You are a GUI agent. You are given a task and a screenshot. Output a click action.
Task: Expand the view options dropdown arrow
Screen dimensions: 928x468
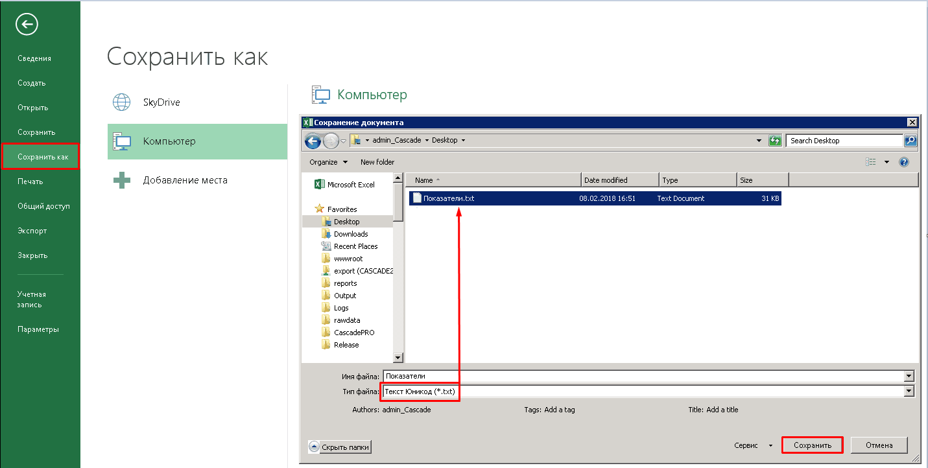[x=886, y=162]
